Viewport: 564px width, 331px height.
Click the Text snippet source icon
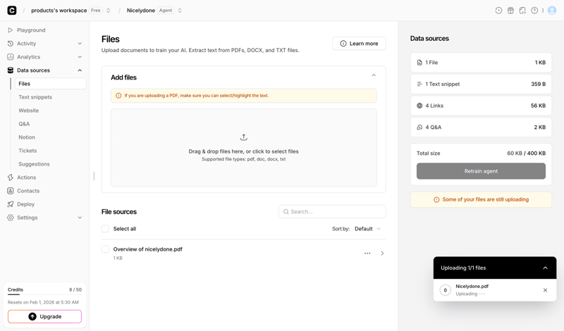419,84
